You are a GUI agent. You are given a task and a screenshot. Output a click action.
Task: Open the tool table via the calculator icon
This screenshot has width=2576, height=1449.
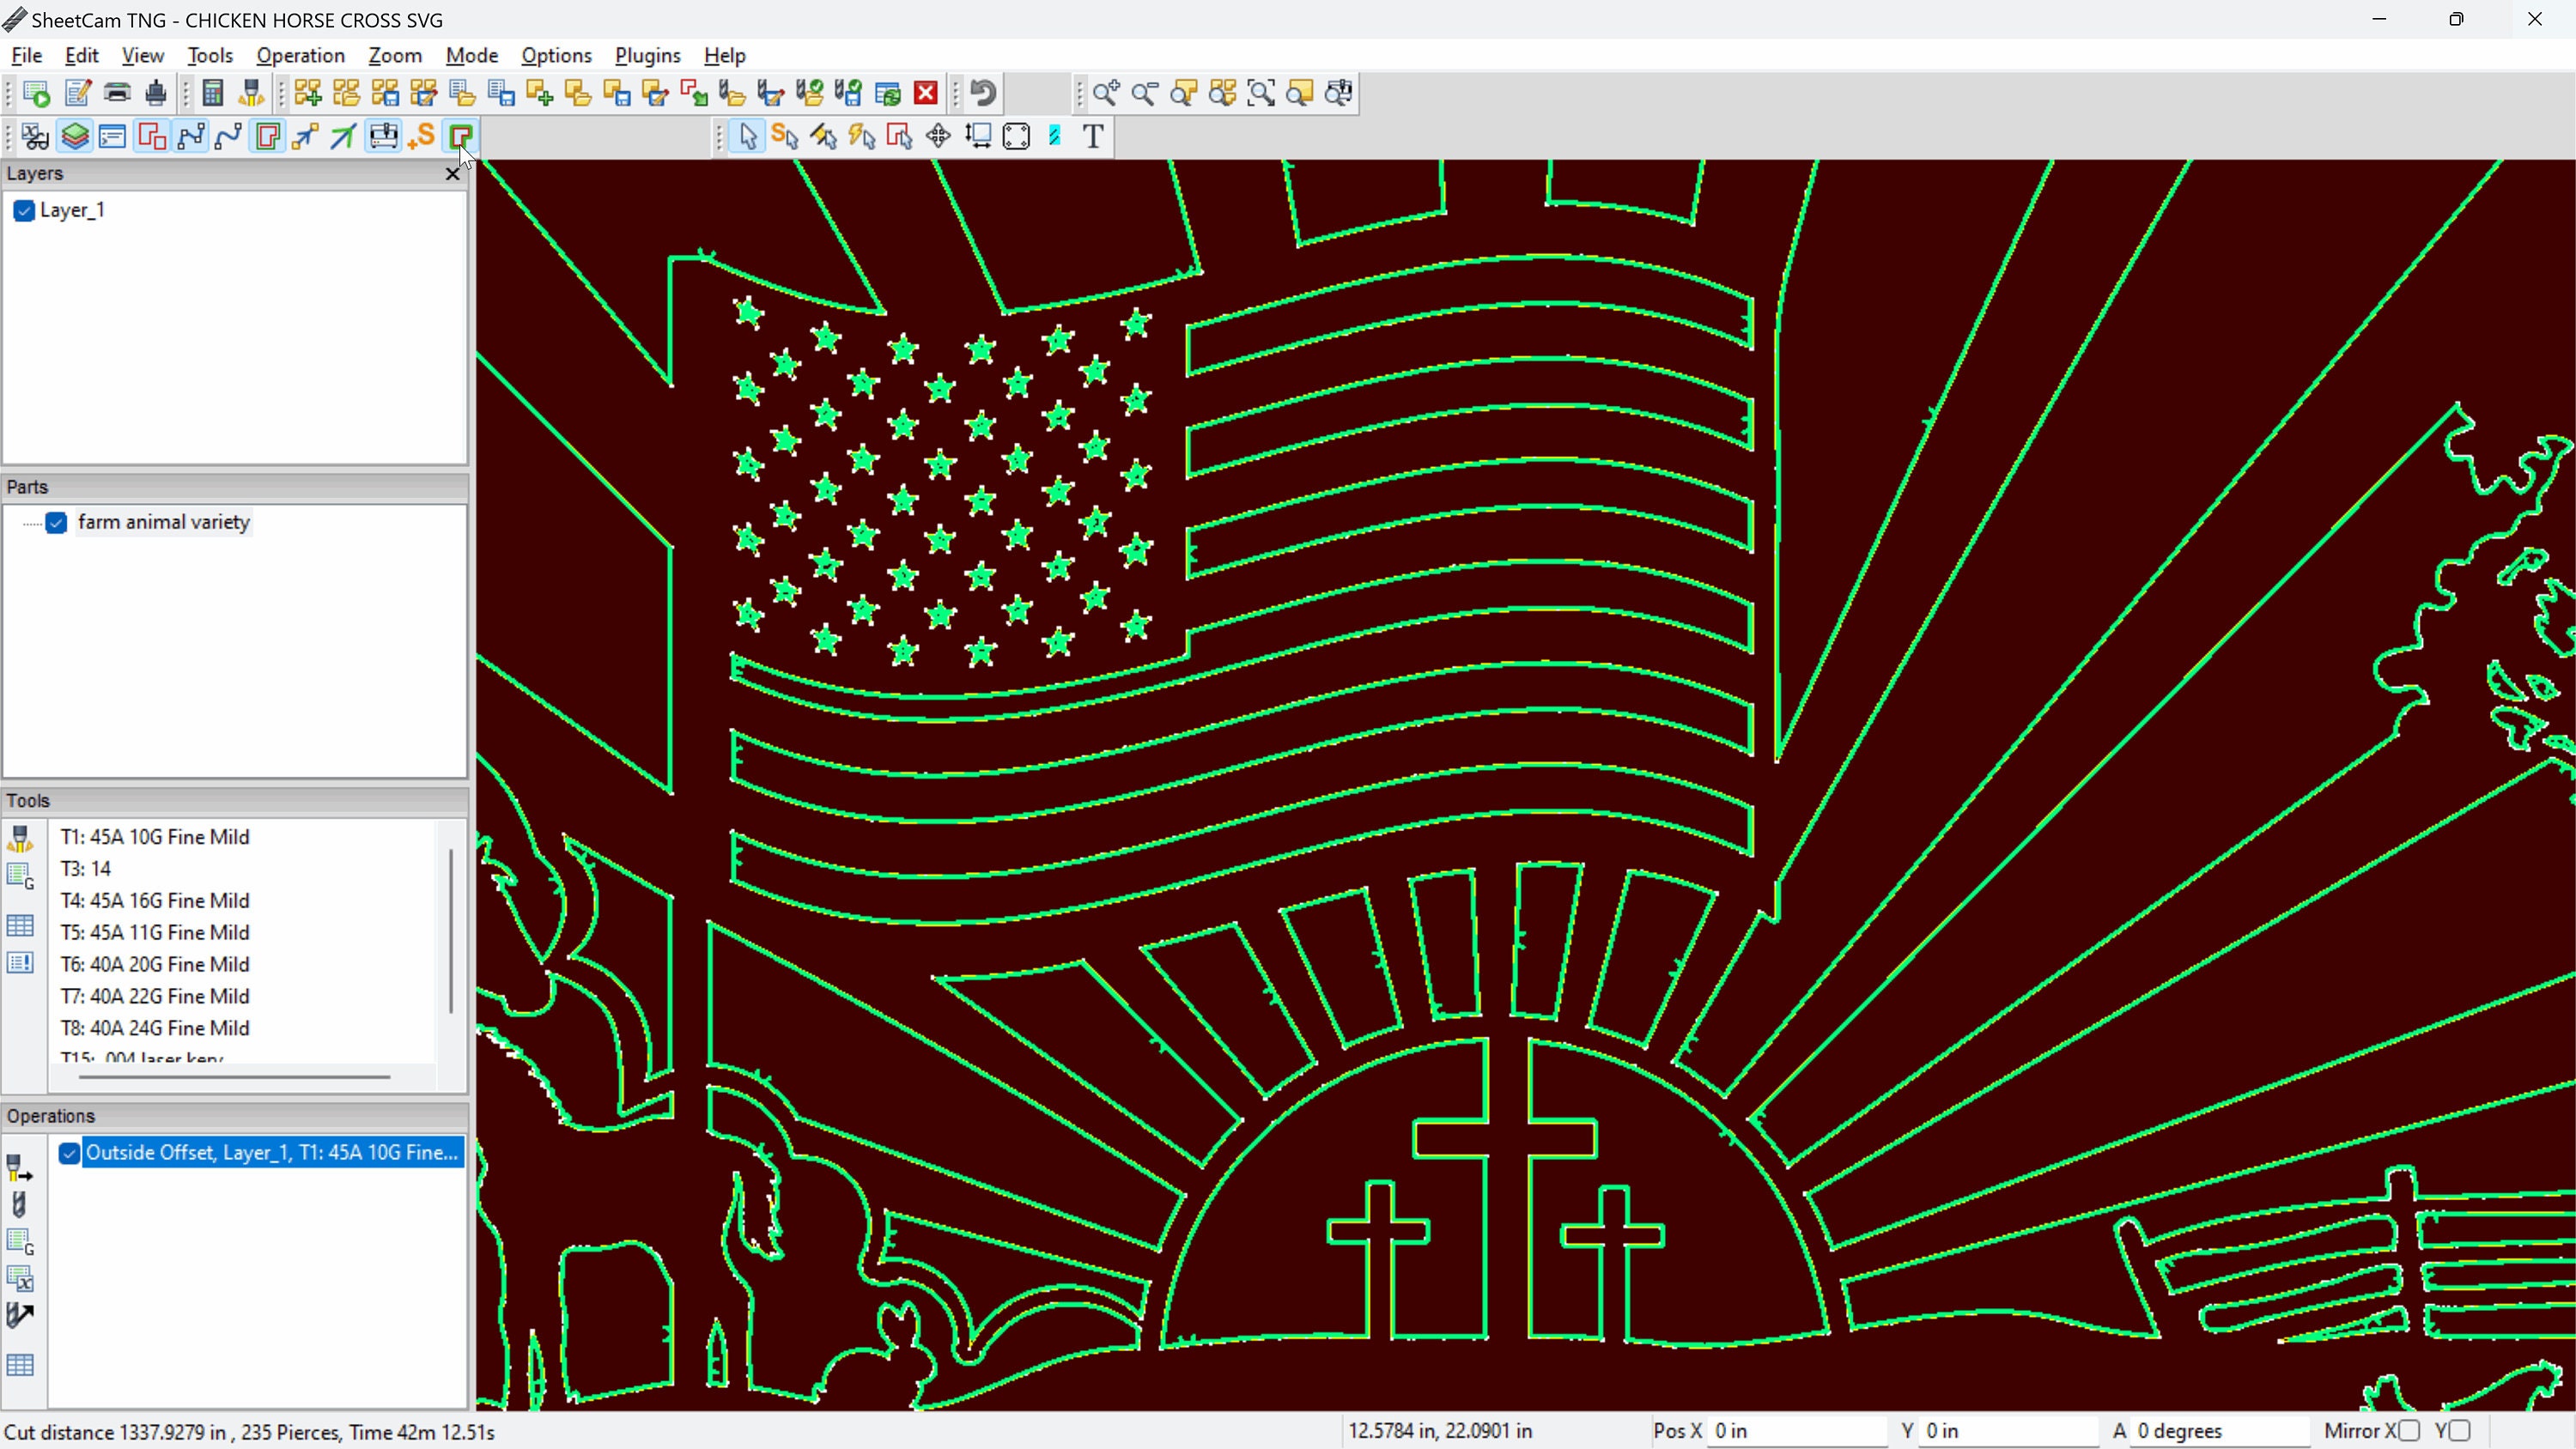pyautogui.click(x=213, y=92)
